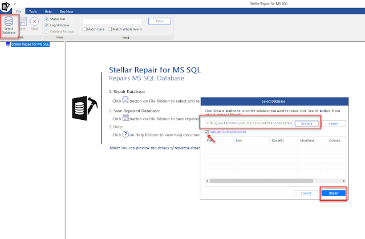Click the Browse button in Select Database dialog
Viewport: 365px width, 239px height.
[x=307, y=124]
